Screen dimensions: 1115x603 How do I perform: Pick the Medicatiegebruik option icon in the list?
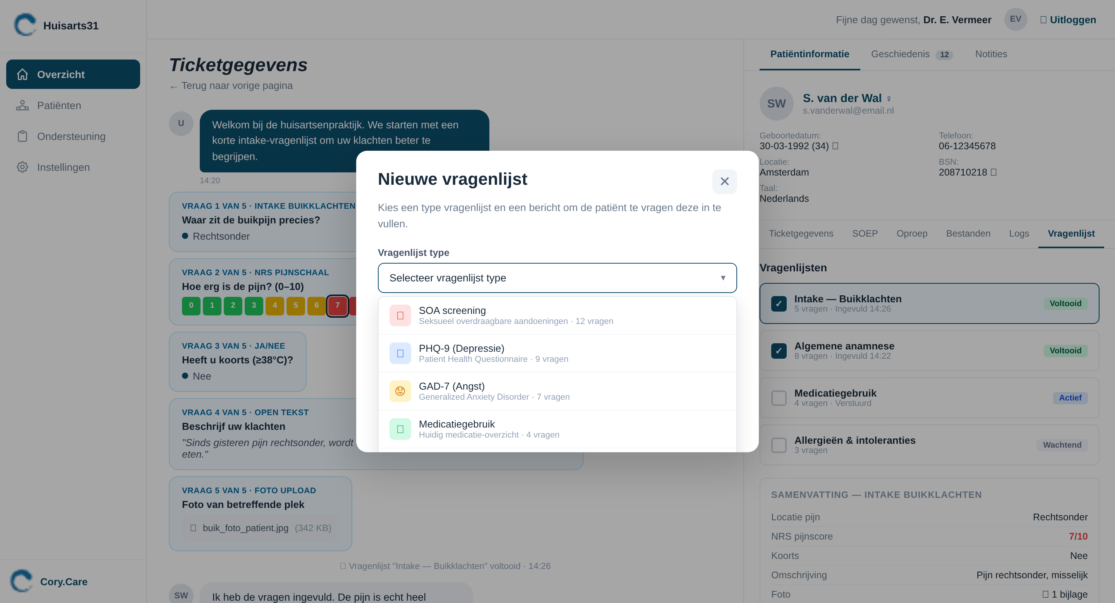(400, 429)
